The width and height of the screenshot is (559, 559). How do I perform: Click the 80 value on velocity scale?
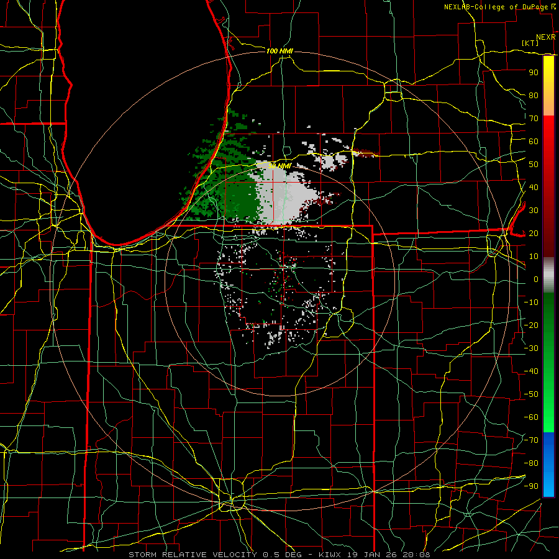point(534,95)
